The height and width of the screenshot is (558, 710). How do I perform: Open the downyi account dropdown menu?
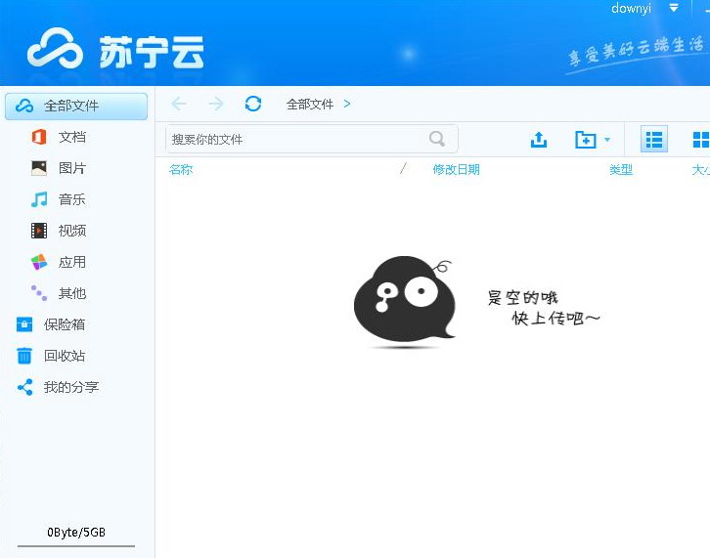click(x=674, y=8)
